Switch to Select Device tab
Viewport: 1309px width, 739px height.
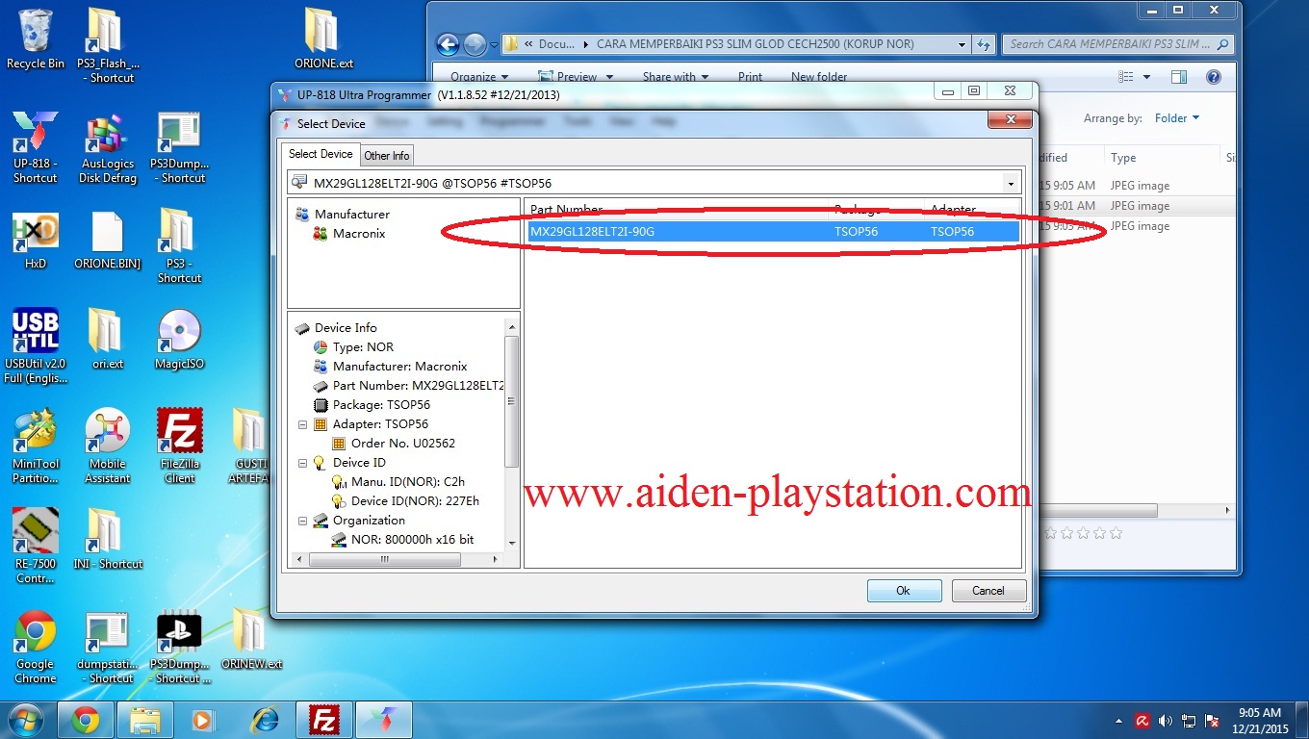pos(321,154)
